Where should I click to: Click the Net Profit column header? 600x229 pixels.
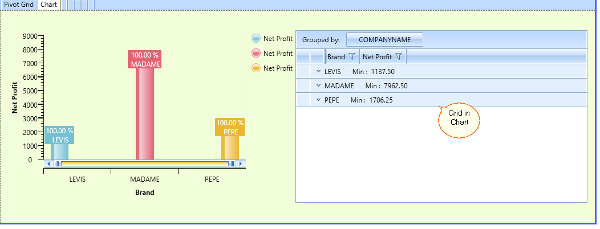383,56
